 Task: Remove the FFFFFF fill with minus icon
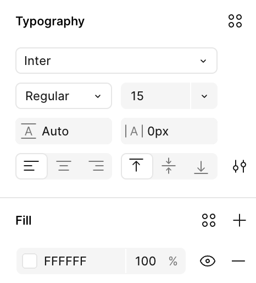(x=238, y=261)
